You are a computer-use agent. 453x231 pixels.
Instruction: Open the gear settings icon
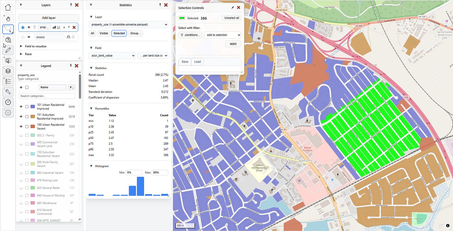[8, 113]
